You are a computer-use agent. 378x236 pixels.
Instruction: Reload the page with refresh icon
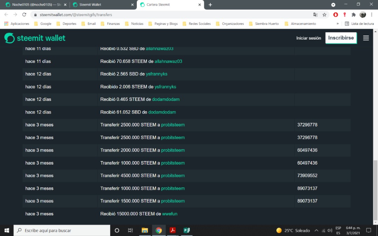tap(24, 15)
